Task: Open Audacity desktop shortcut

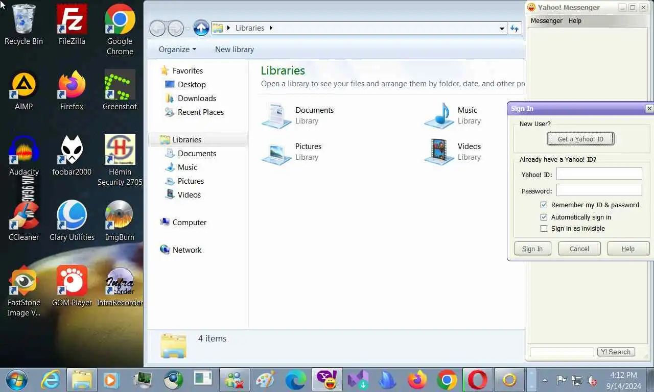Action: point(24,156)
